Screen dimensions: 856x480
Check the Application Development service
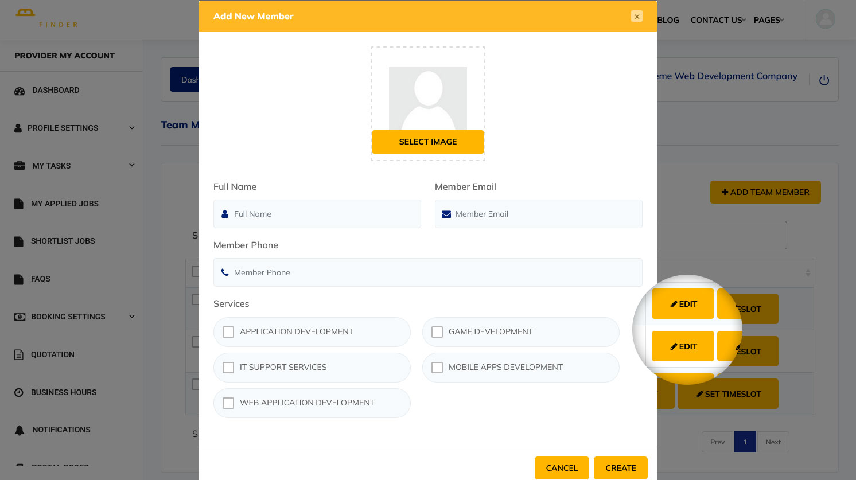(x=228, y=332)
